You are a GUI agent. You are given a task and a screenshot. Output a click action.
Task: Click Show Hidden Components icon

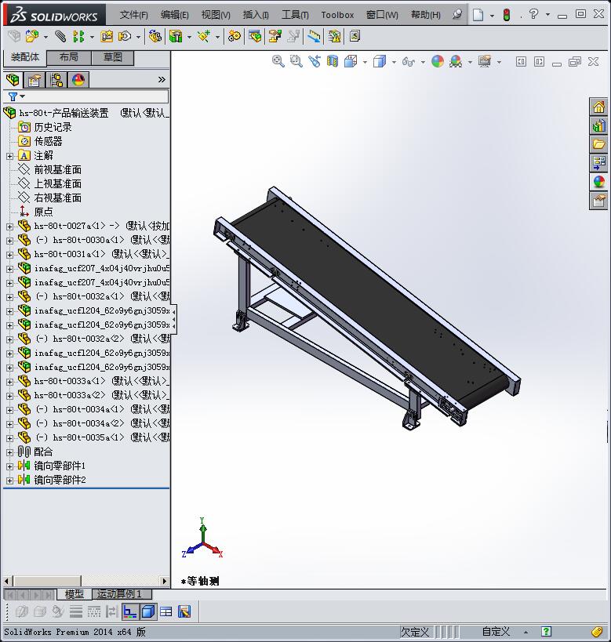tap(155, 36)
